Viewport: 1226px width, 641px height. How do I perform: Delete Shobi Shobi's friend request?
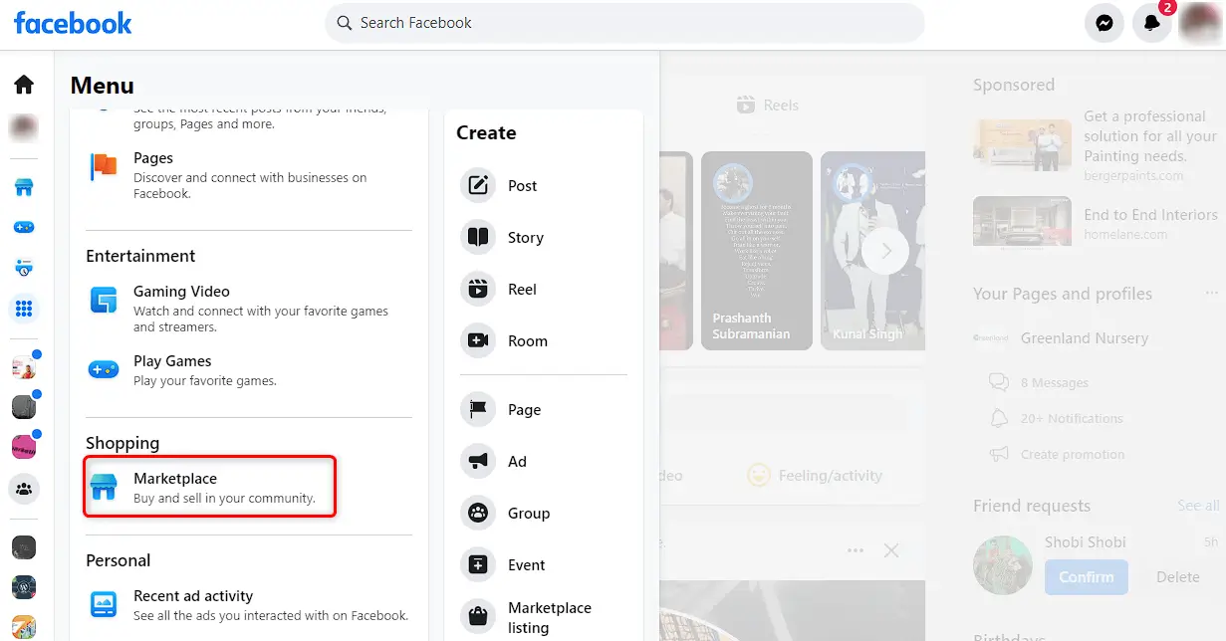[x=1177, y=577]
